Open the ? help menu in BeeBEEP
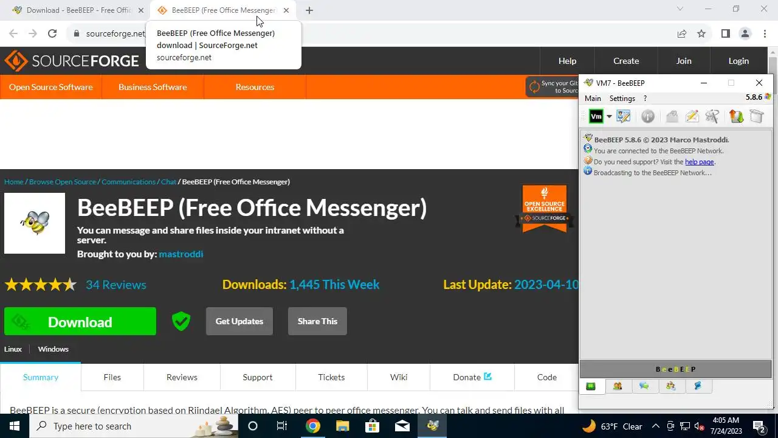Viewport: 778px width, 438px height. (x=645, y=98)
